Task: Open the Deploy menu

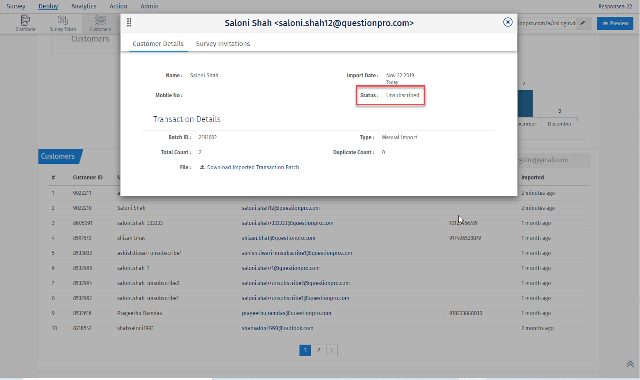Action: (48, 6)
